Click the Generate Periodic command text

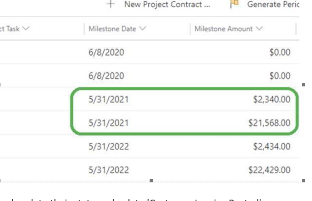point(273,5)
